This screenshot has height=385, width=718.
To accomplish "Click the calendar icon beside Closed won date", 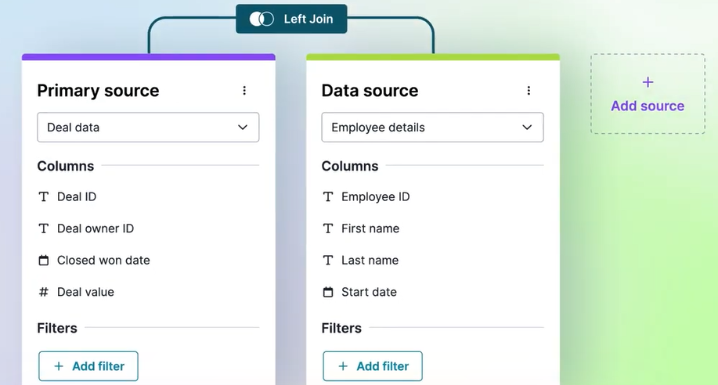I will coord(44,261).
